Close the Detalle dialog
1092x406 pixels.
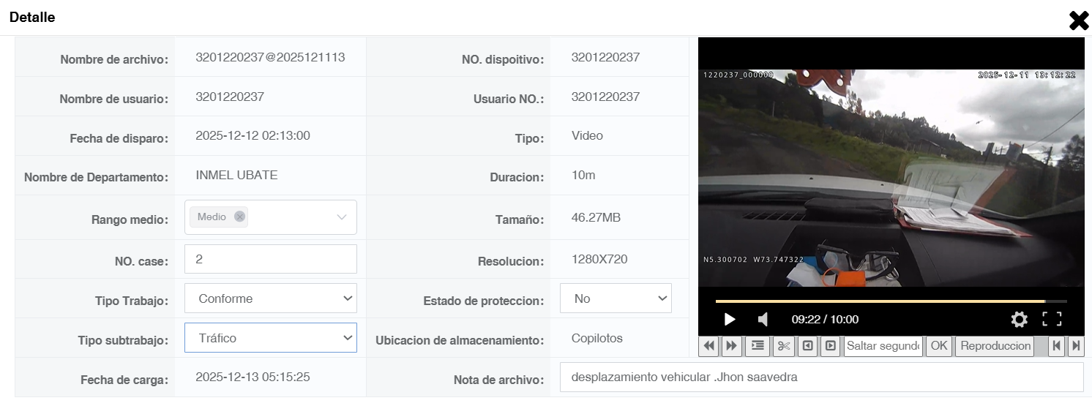[x=1079, y=20]
